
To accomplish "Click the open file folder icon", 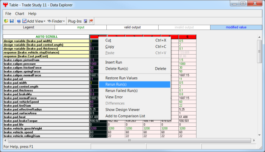I will (6, 21).
